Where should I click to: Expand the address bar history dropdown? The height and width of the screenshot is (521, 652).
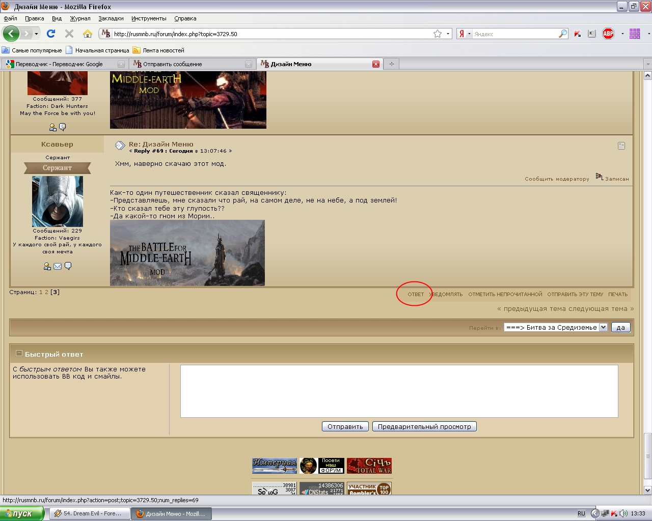[448, 34]
